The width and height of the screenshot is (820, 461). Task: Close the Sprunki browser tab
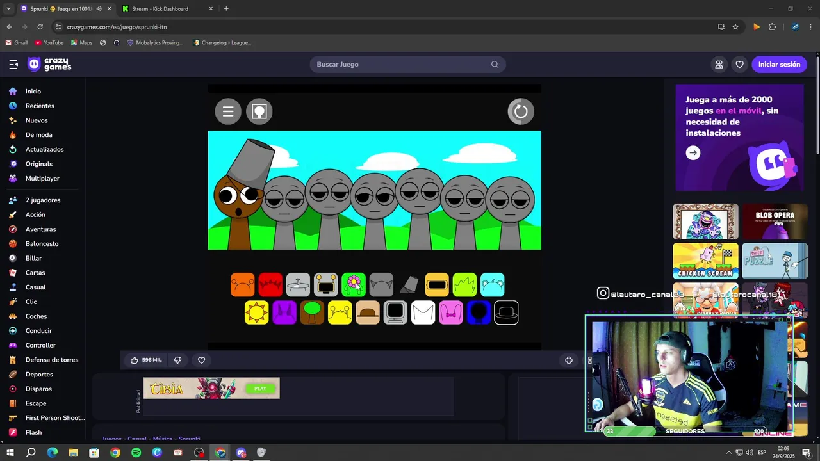[x=109, y=9]
